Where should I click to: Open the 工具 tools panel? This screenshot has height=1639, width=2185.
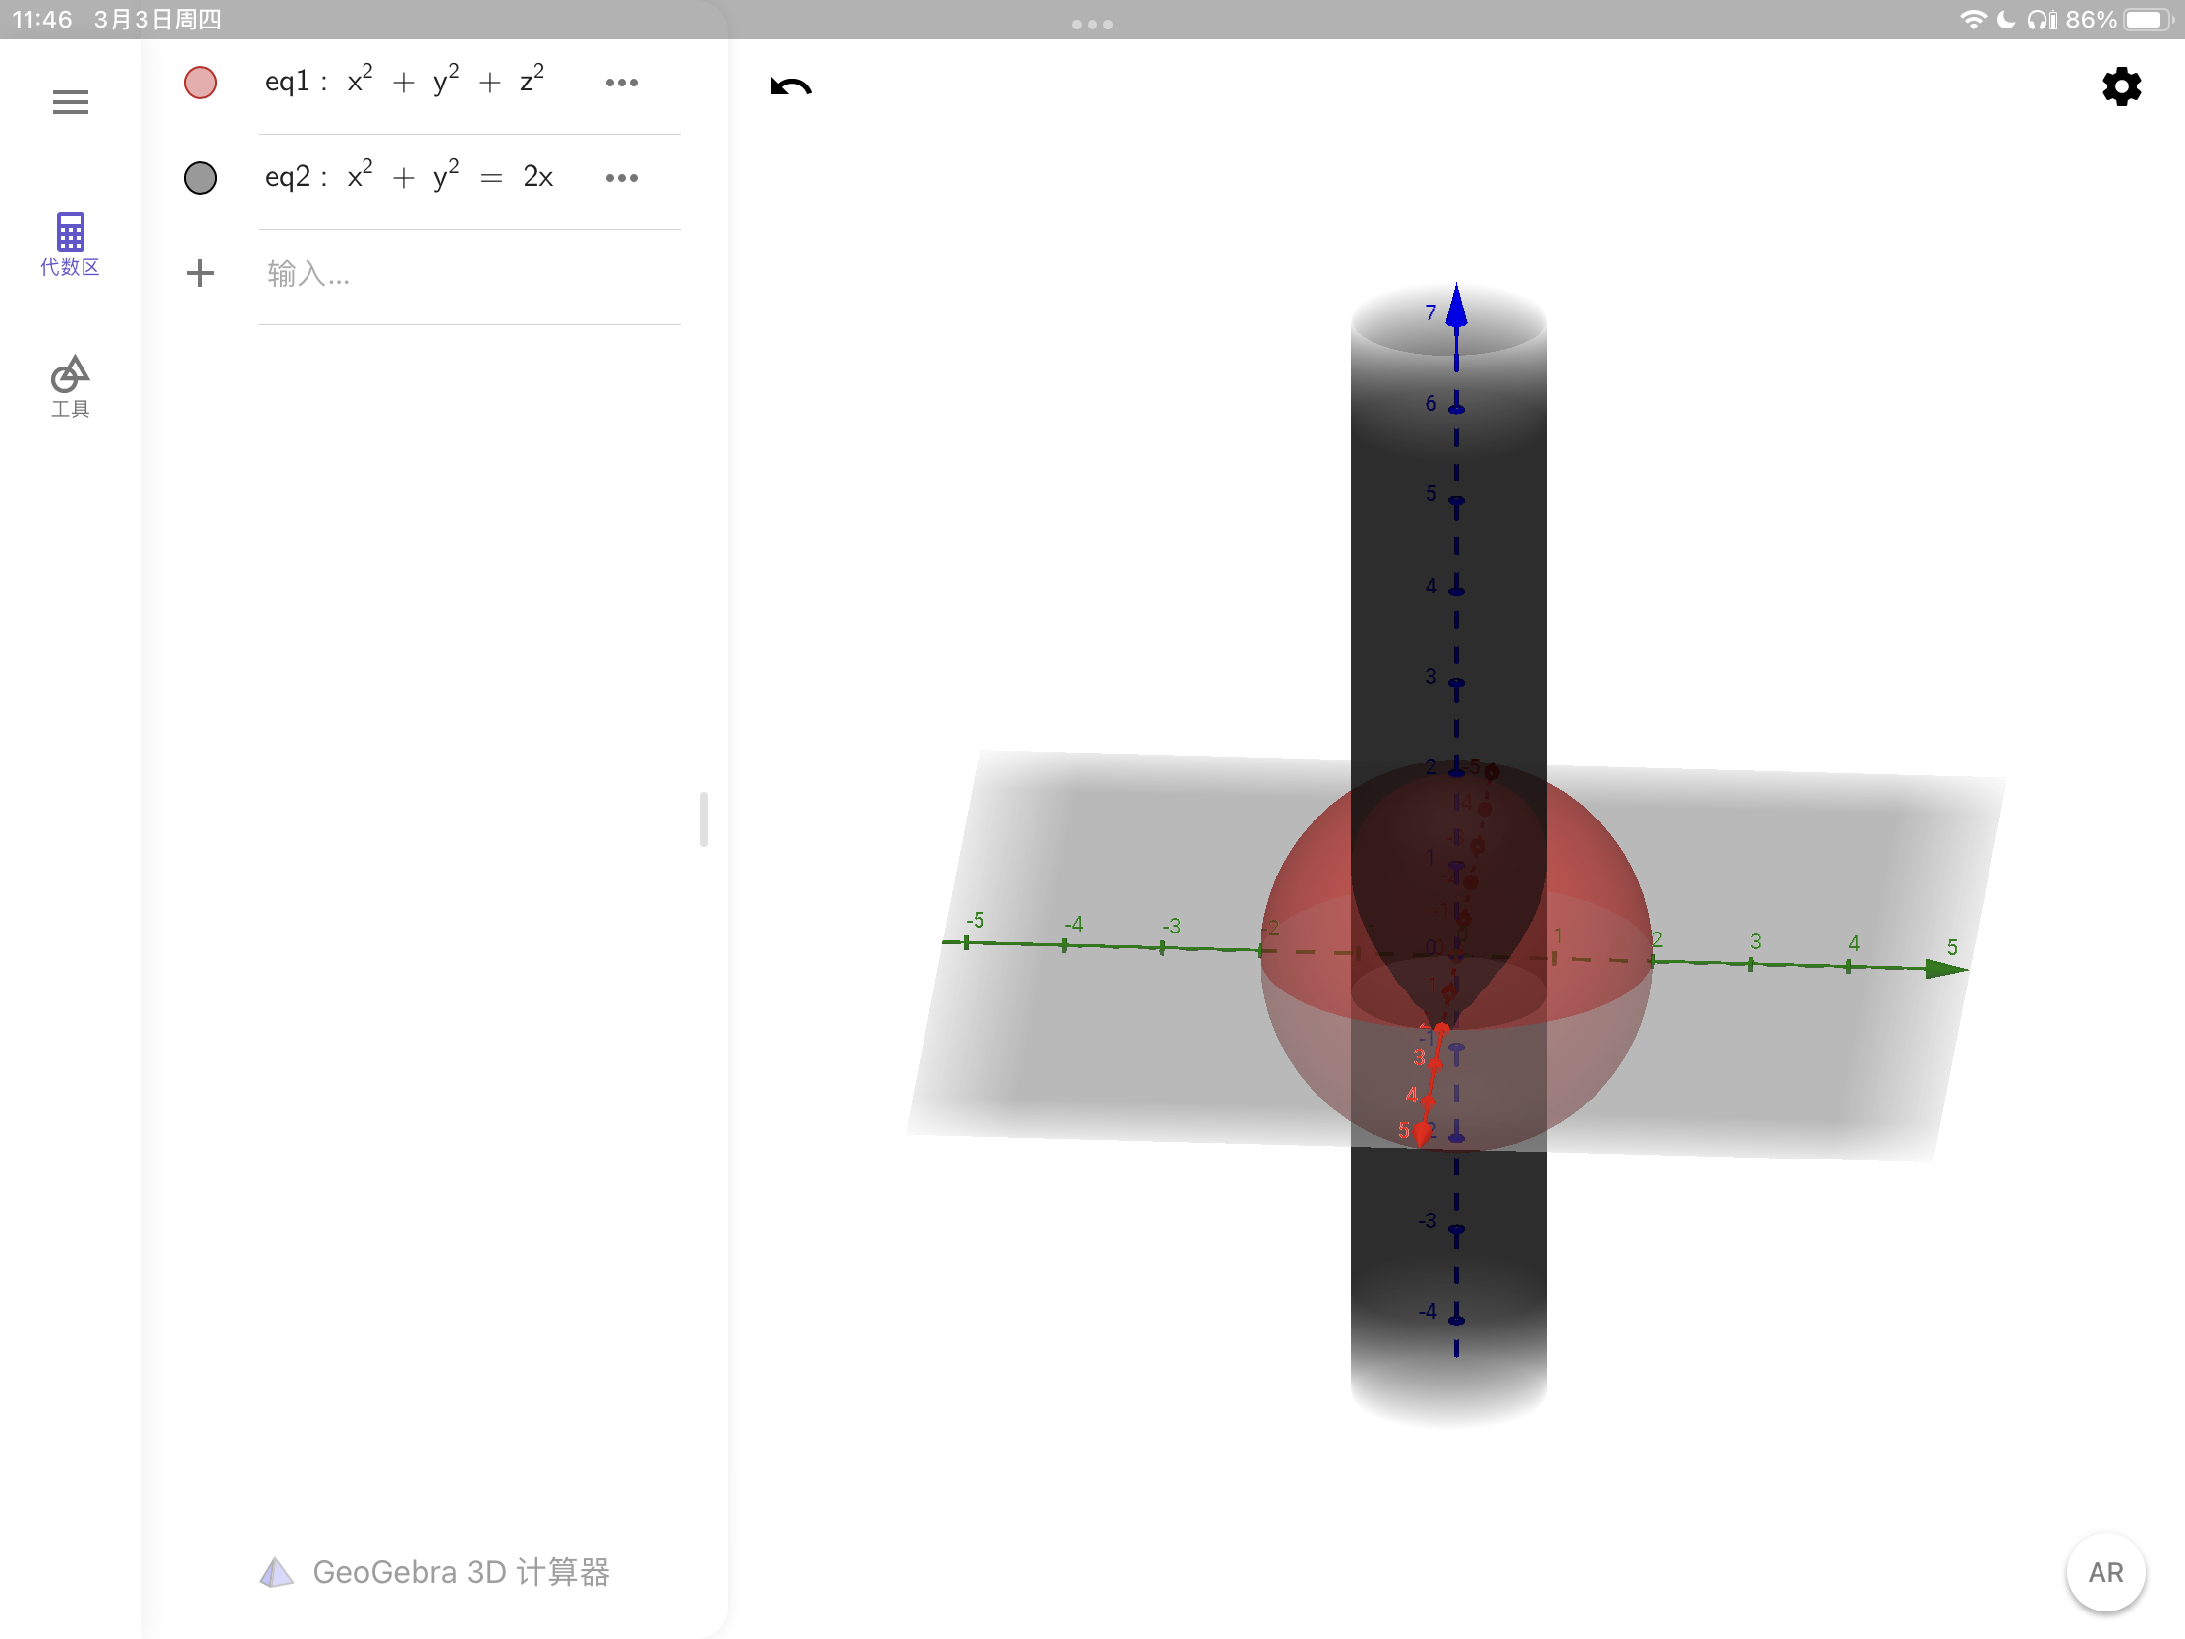[70, 386]
